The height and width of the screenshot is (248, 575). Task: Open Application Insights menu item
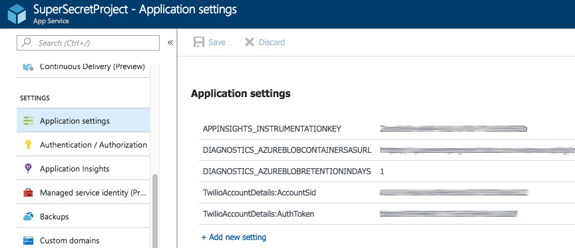[83, 168]
